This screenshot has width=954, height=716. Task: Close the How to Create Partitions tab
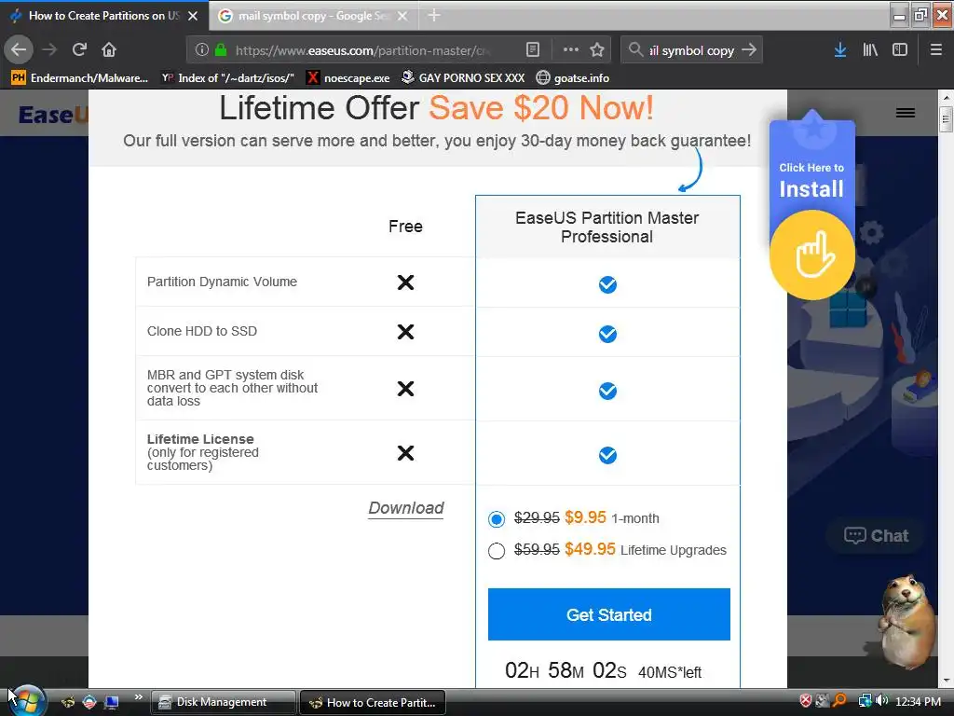click(x=193, y=16)
